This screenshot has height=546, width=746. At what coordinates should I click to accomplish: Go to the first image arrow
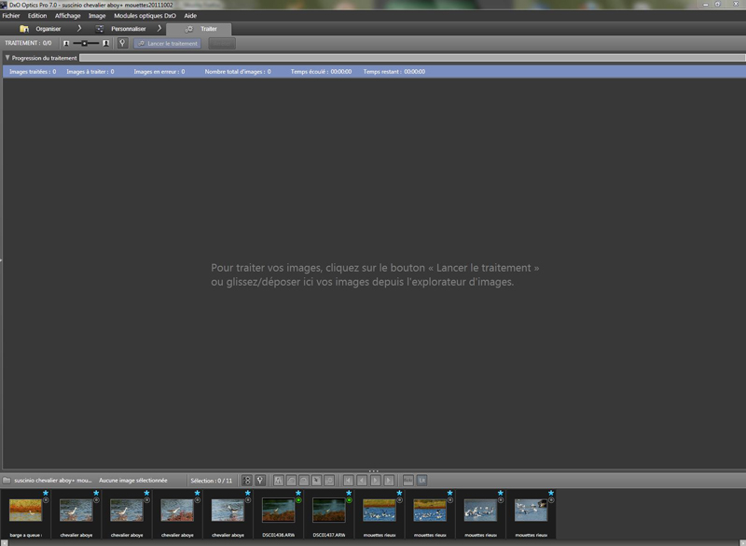tap(348, 481)
